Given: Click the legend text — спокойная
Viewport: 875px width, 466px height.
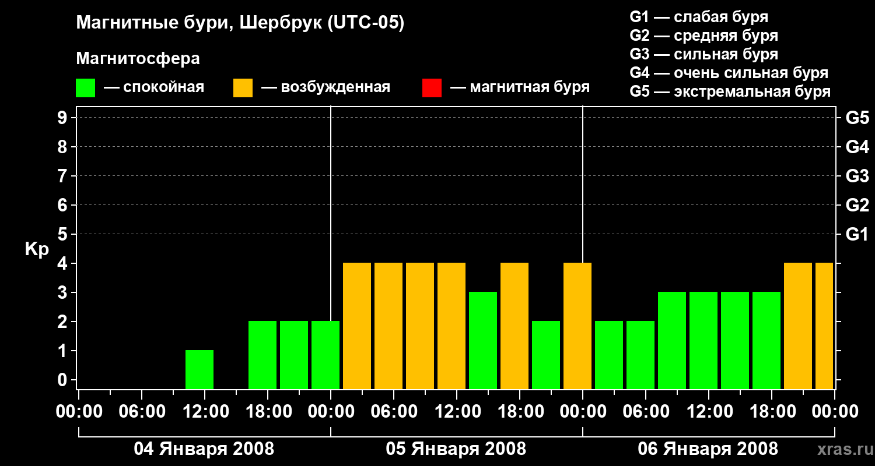Looking at the screenshot, I should pos(154,87).
